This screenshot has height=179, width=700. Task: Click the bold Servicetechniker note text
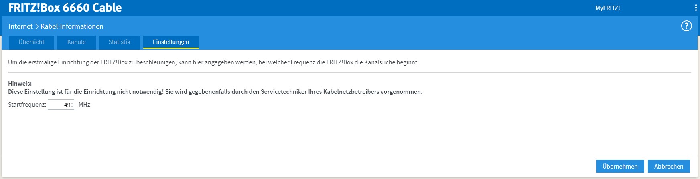tap(215, 92)
